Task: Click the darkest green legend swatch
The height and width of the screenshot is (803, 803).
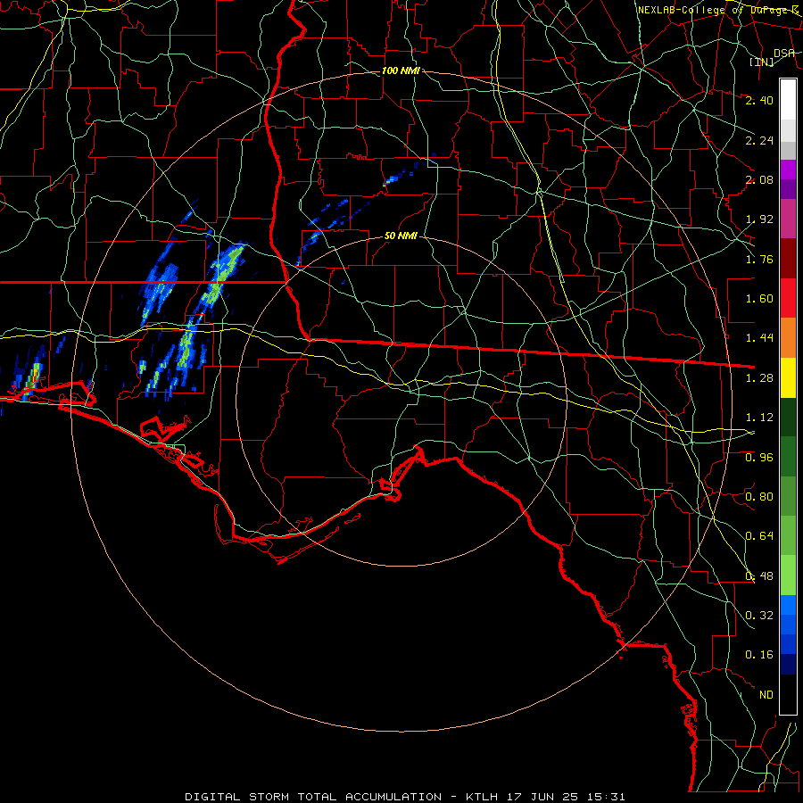Action: (788, 417)
